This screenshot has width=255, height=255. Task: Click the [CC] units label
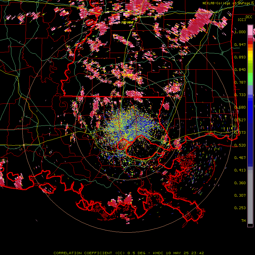point(242,20)
